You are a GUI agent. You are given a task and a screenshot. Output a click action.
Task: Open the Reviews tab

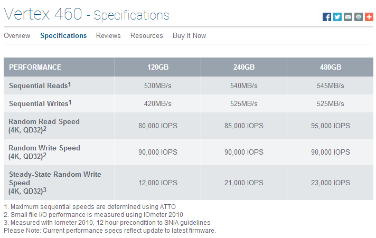tap(108, 36)
